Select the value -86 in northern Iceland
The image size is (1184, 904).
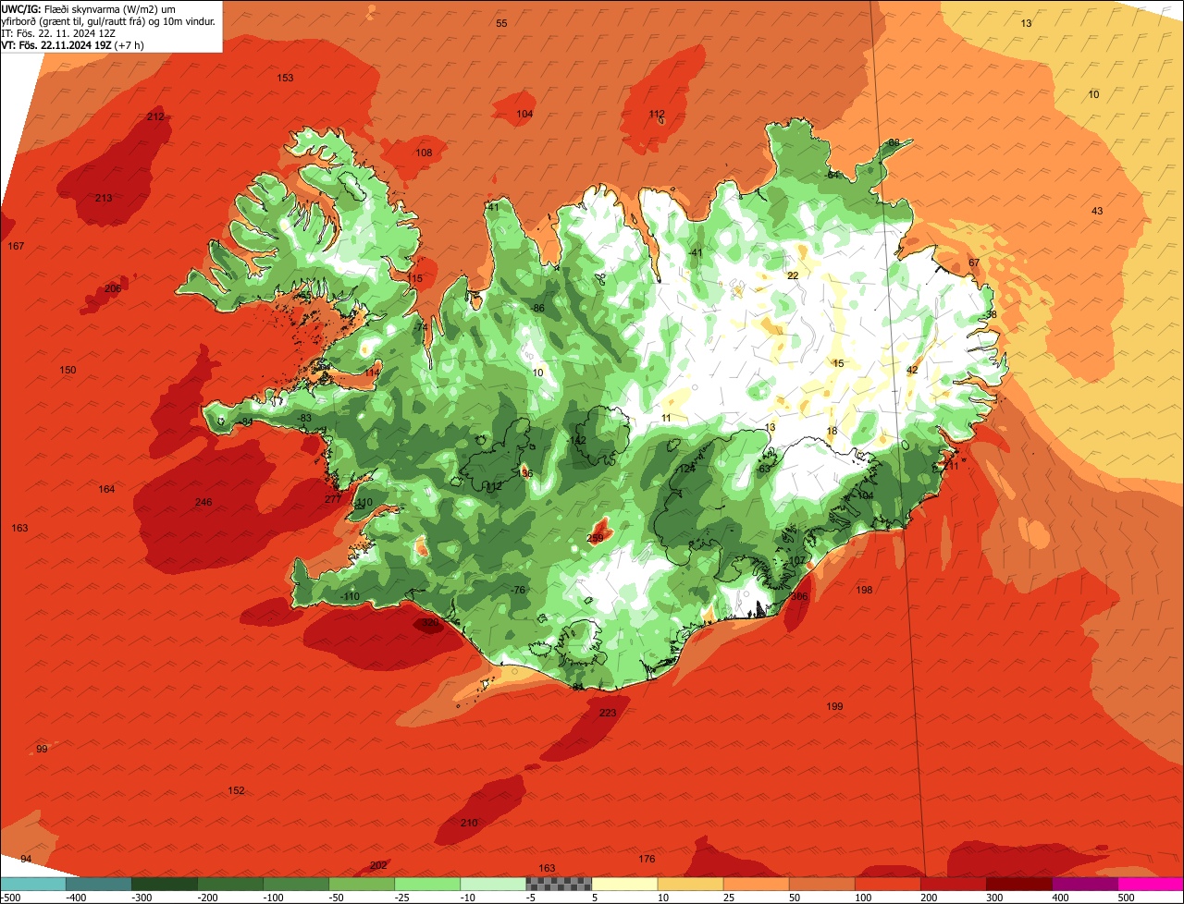click(537, 308)
